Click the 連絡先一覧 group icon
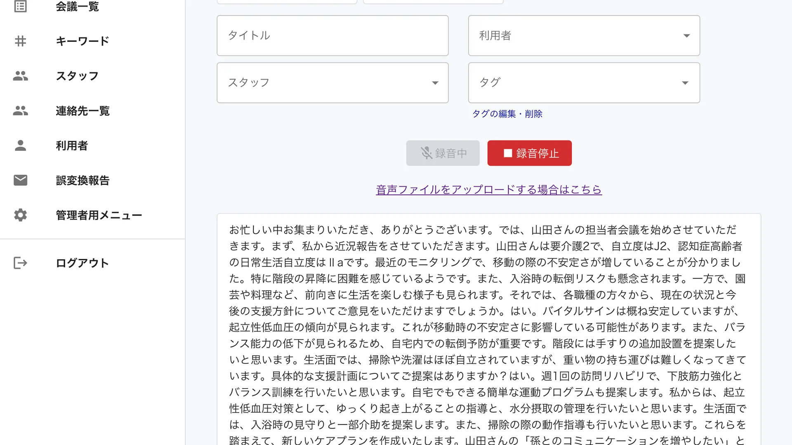Viewport: 792px width, 445px height. pyautogui.click(x=20, y=110)
